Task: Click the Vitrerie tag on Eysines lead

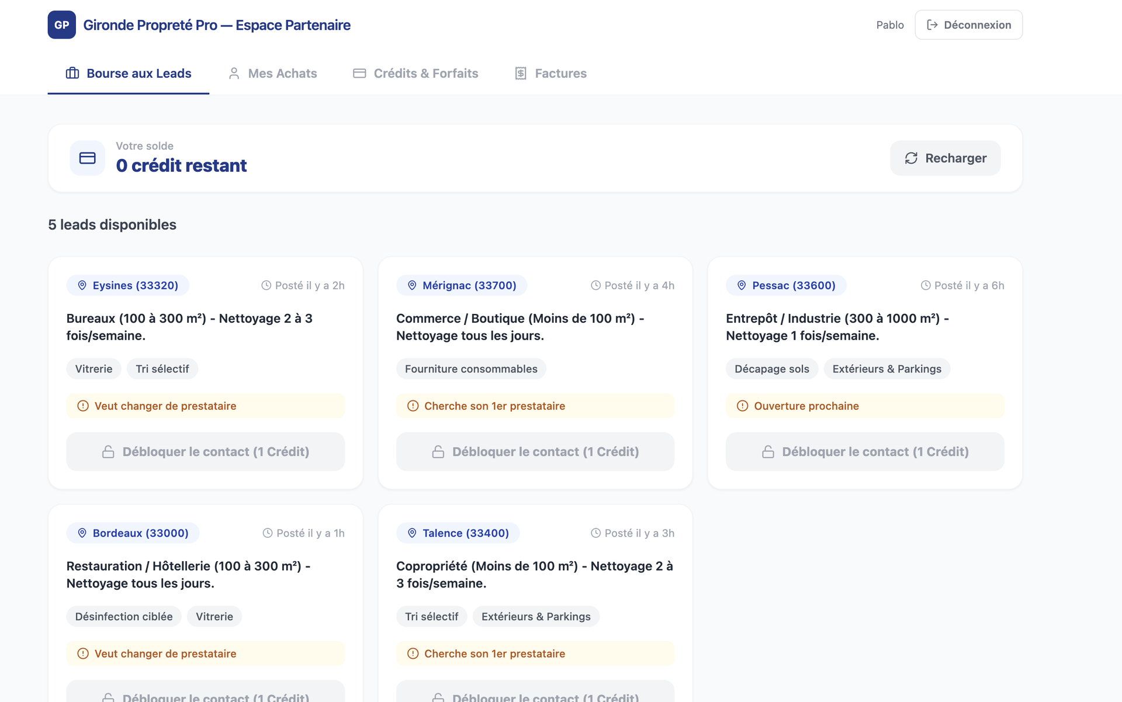Action: (93, 369)
